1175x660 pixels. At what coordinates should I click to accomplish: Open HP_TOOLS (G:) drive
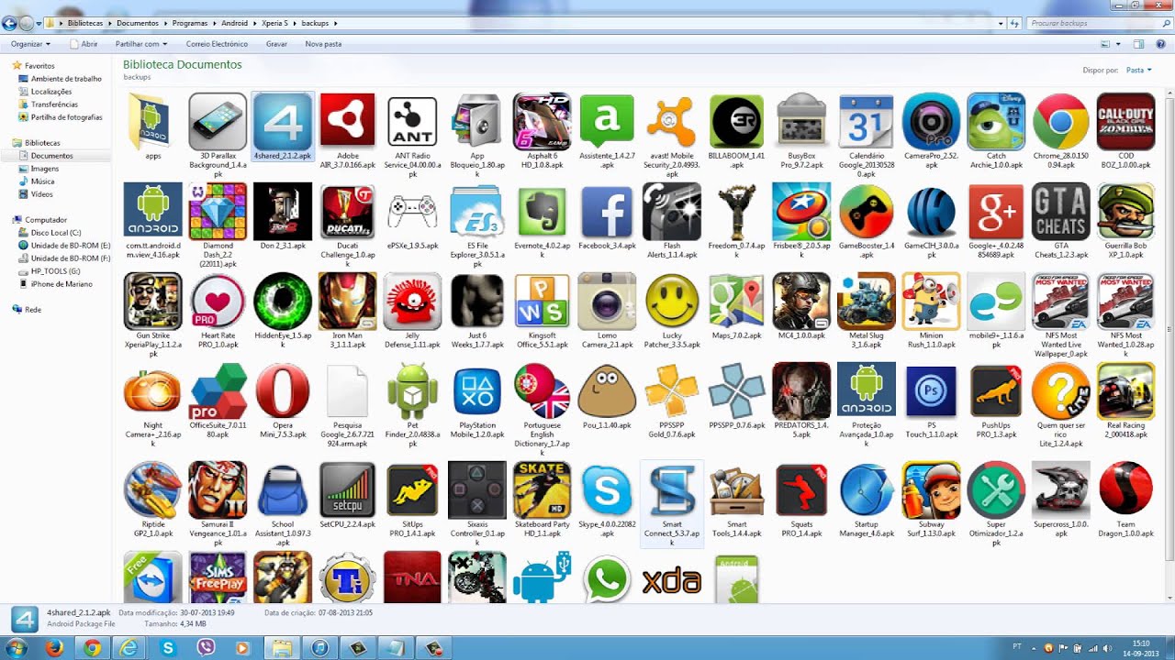[x=55, y=271]
